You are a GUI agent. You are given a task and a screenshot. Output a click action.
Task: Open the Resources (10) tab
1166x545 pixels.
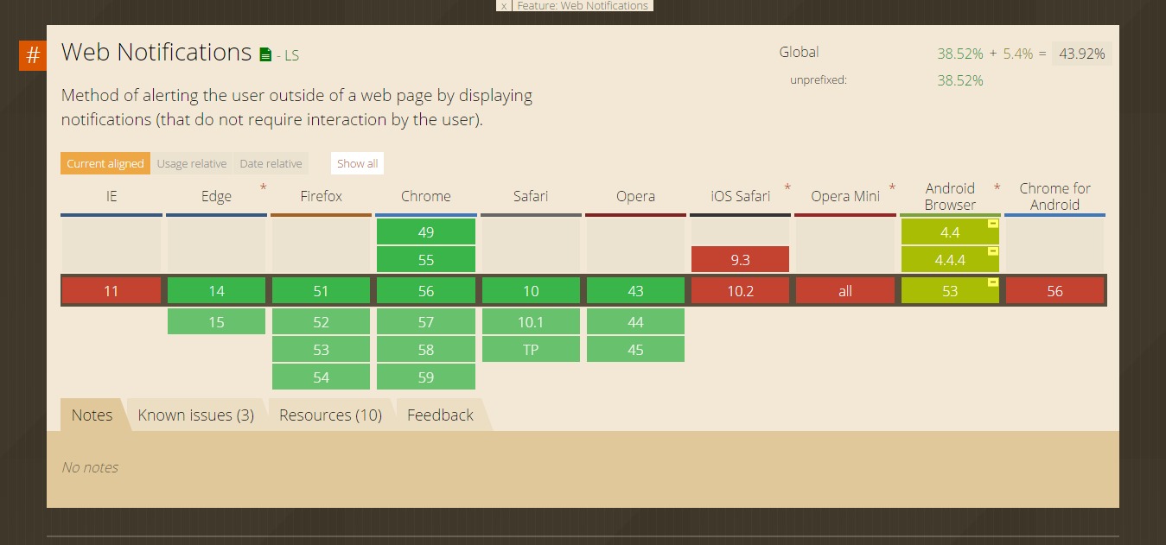click(330, 415)
